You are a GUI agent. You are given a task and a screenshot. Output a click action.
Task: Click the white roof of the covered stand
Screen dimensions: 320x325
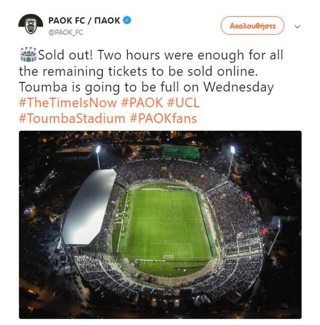point(89,206)
